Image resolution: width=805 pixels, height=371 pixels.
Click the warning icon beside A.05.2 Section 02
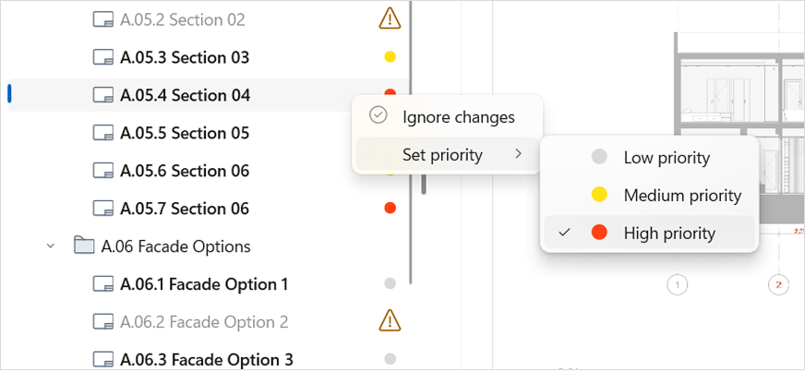tap(390, 18)
